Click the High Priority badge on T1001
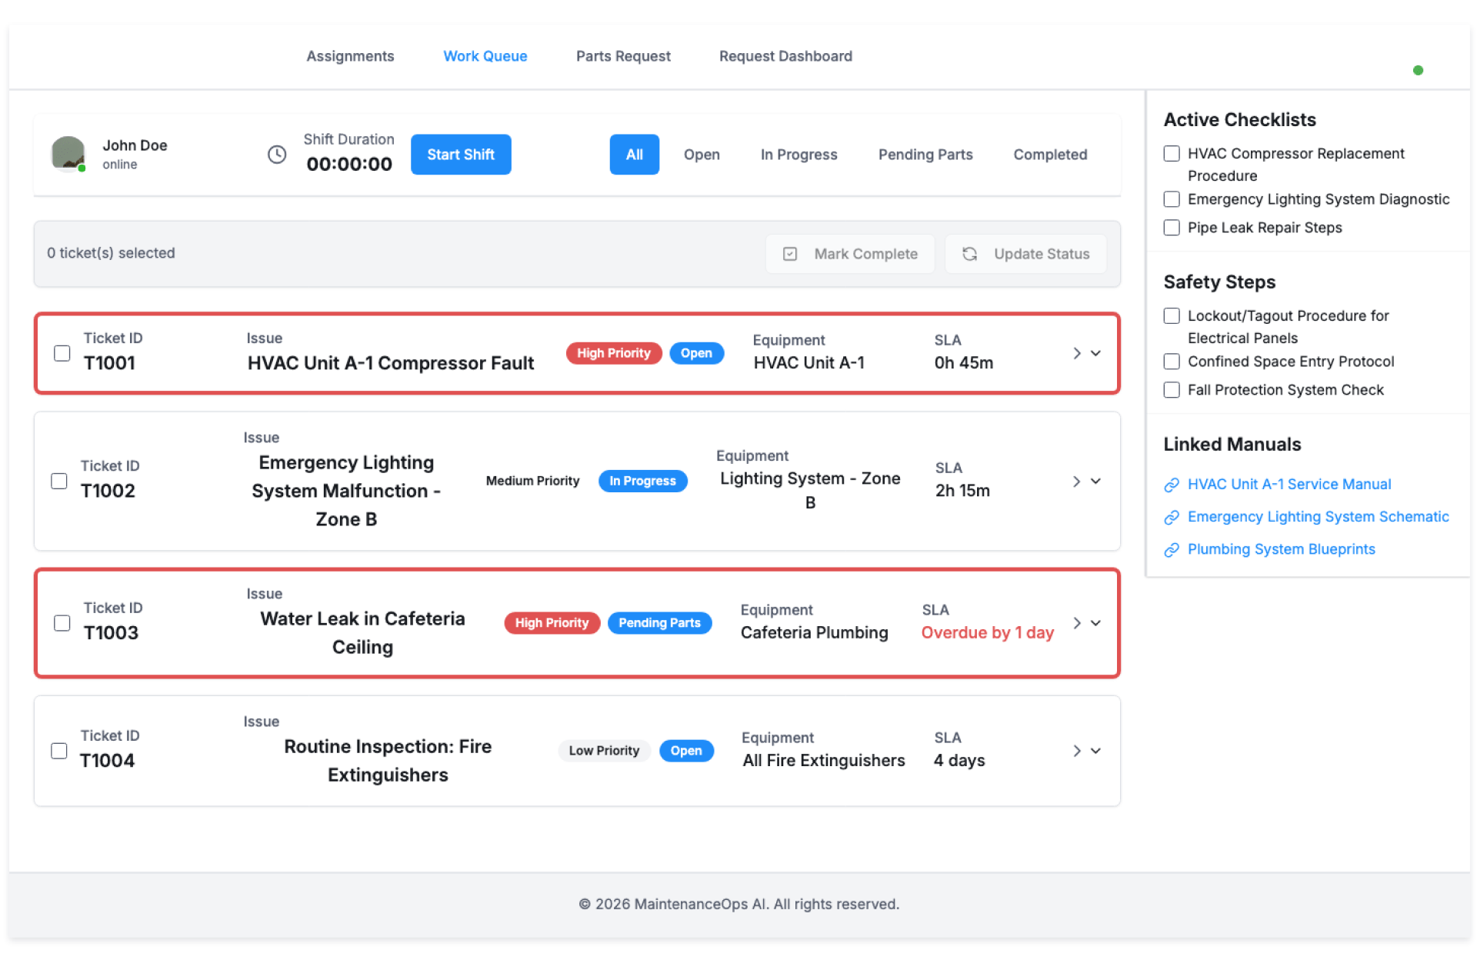The height and width of the screenshot is (960, 1477). 613,353
